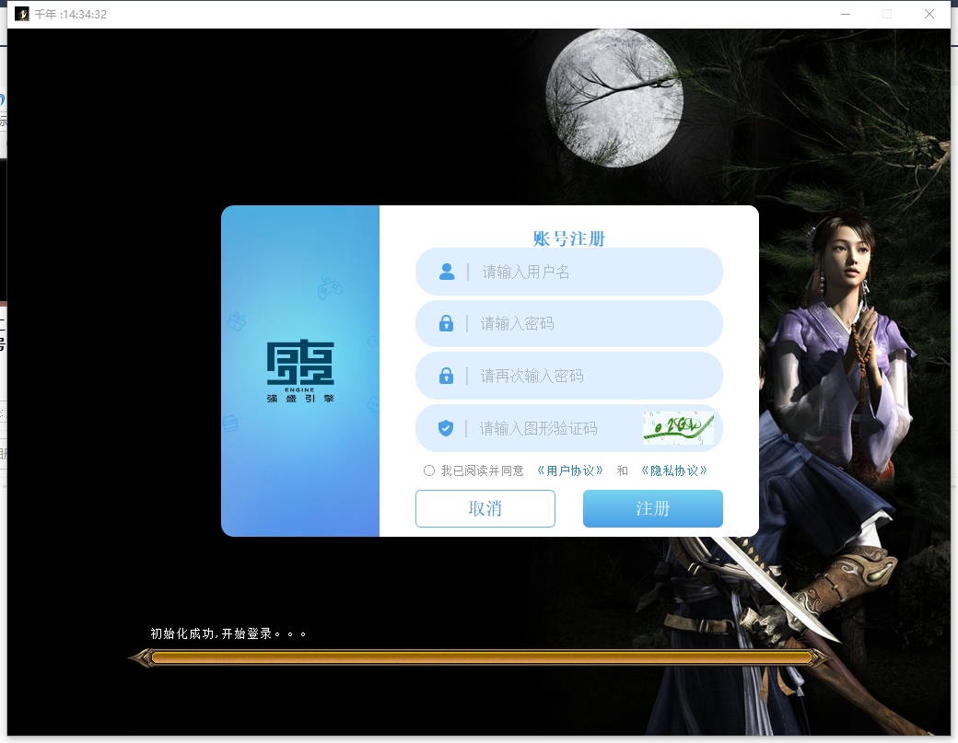Refresh the captcha verification image
The height and width of the screenshot is (743, 958).
678,427
